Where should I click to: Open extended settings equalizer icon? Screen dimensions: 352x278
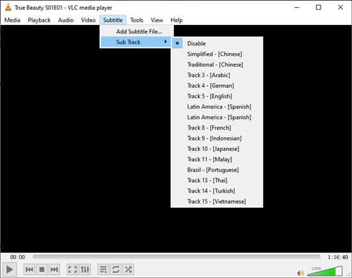tap(85, 269)
